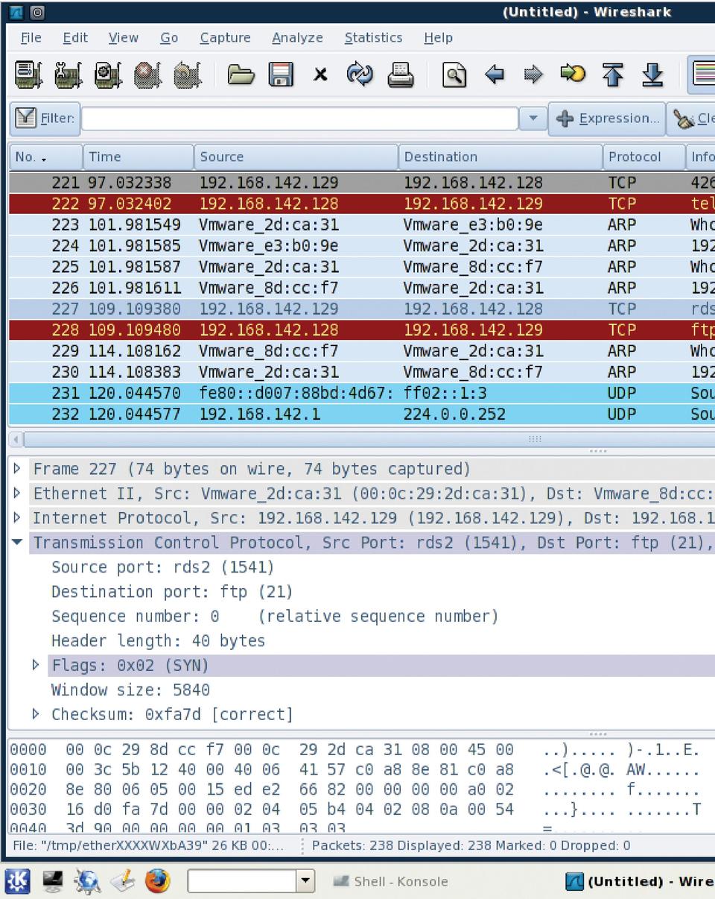Expand the Flags: 0x02 (SYN) entry
715x899 pixels.
(x=36, y=665)
